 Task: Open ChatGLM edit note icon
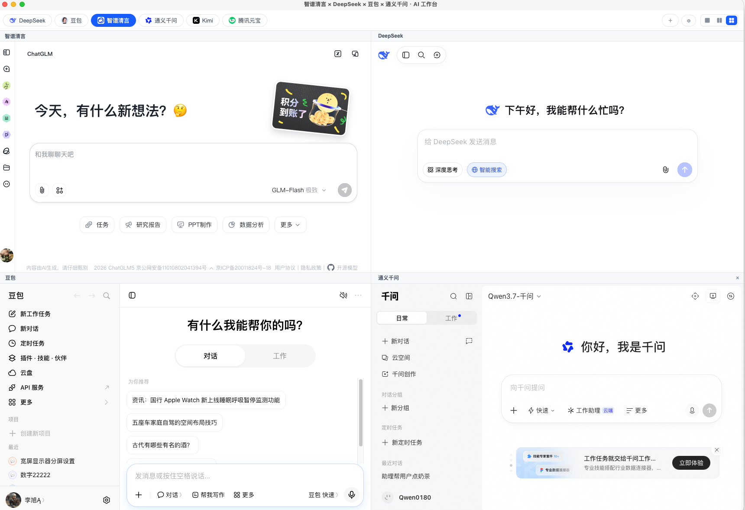pos(338,54)
